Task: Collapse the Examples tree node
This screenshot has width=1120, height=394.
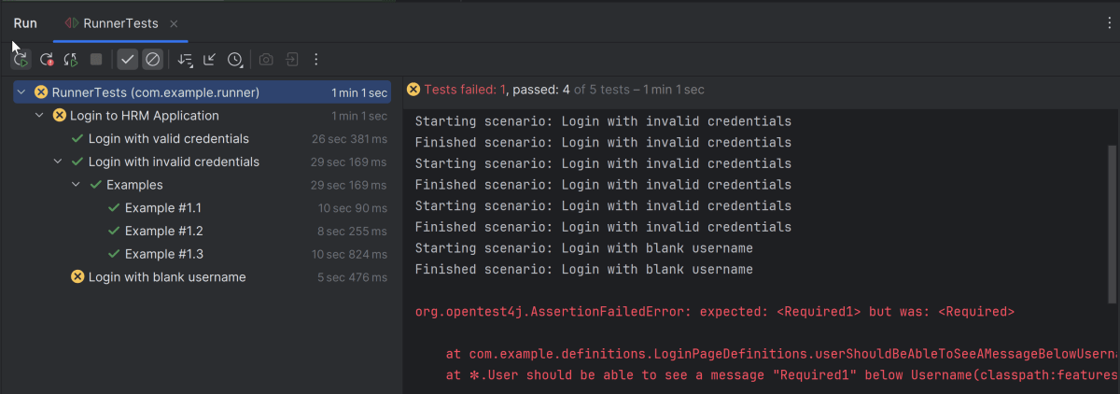Action: coord(76,185)
